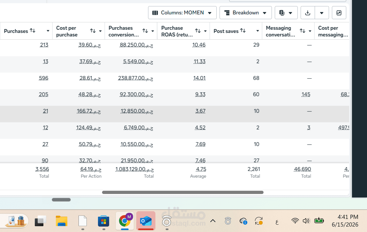Open the Breakdown dropdown

click(x=245, y=13)
